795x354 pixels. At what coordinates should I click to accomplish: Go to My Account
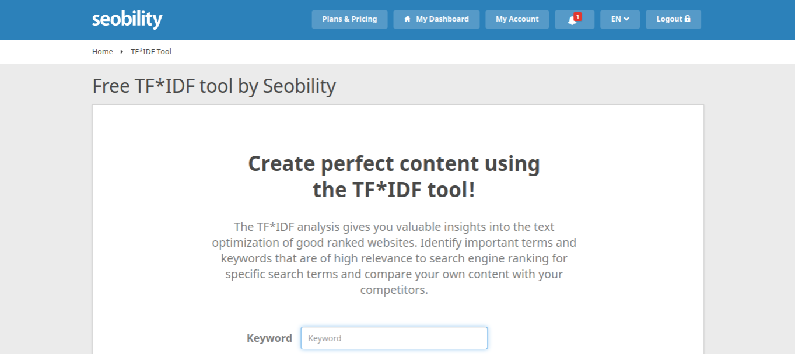[517, 19]
